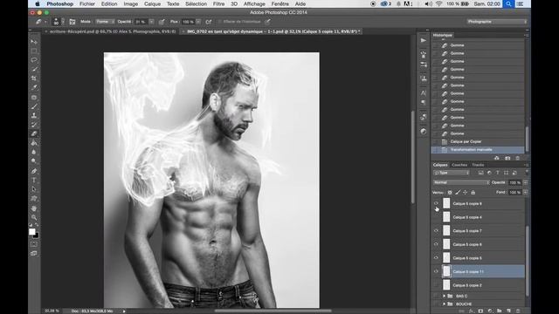Image resolution: width=559 pixels, height=314 pixels.
Task: Select the Lasso tool
Action: pyautogui.click(x=34, y=60)
